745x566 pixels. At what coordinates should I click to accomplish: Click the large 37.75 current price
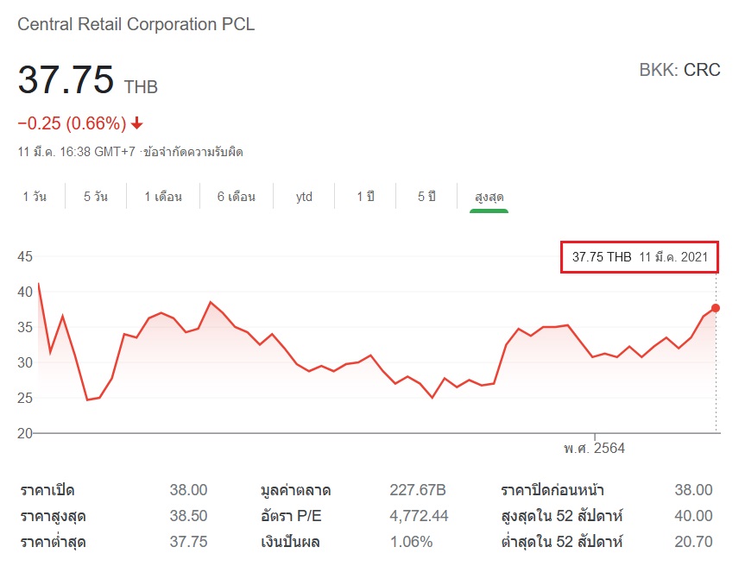click(x=66, y=81)
